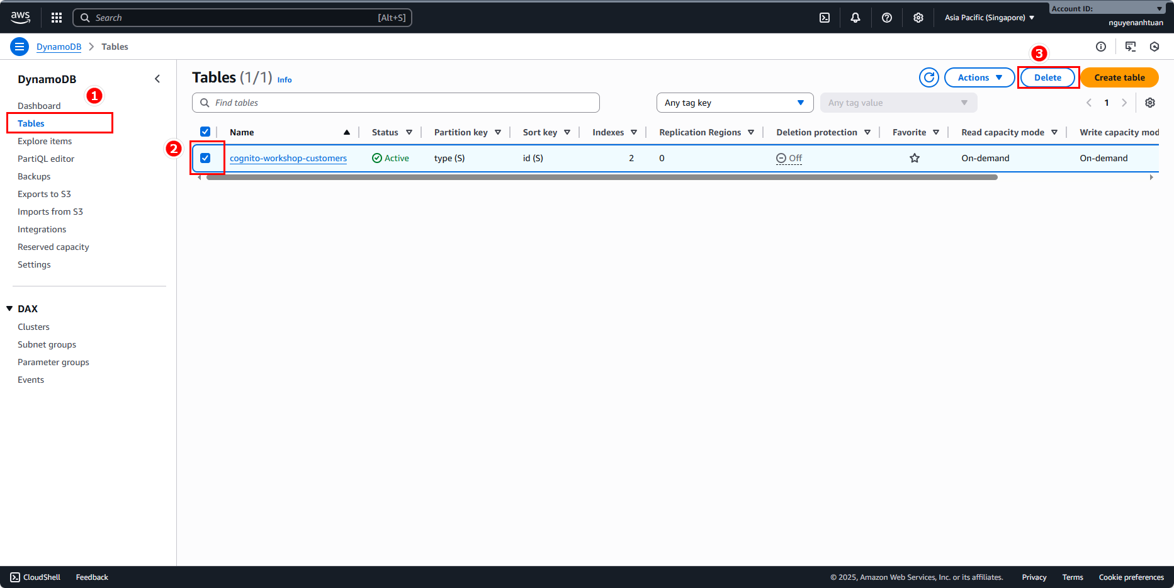1174x588 pixels.
Task: Open the AWS services grid menu
Action: [x=57, y=18]
